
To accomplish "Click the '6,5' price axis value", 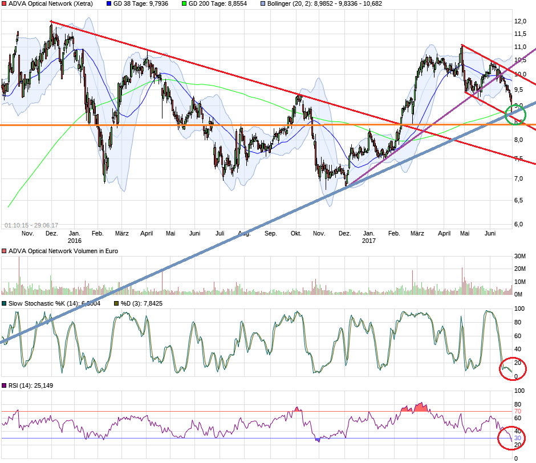I will pos(518,200).
